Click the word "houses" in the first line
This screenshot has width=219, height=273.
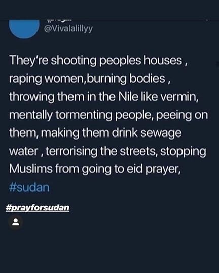(163, 61)
